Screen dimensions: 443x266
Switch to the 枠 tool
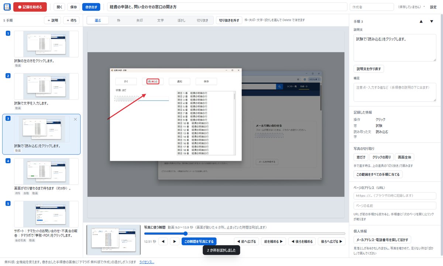pyautogui.click(x=119, y=20)
